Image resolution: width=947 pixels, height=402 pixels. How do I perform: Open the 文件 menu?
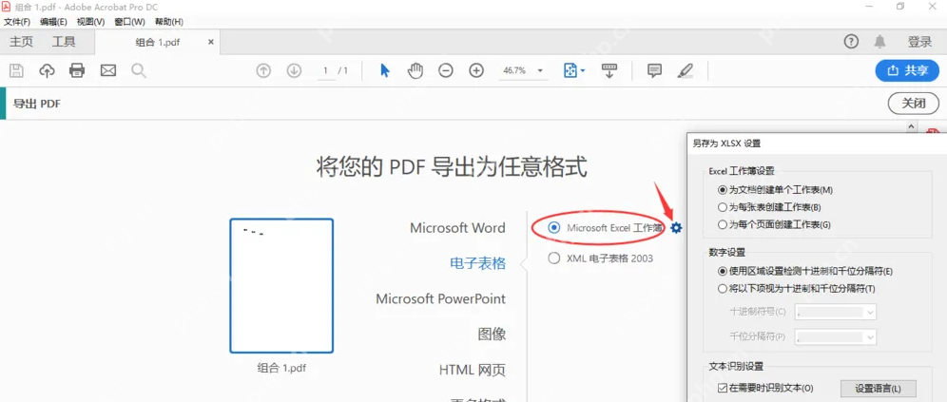(17, 22)
